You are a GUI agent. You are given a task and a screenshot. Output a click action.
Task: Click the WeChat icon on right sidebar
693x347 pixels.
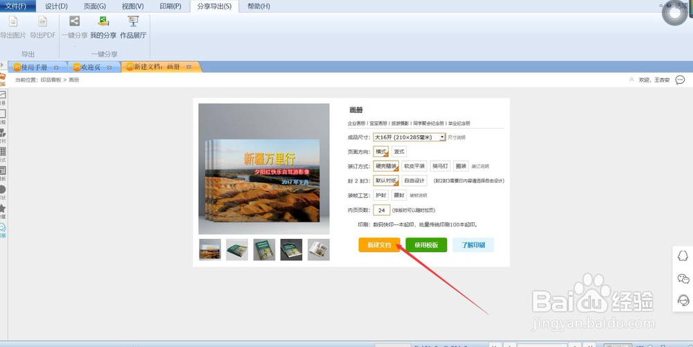pos(683,278)
